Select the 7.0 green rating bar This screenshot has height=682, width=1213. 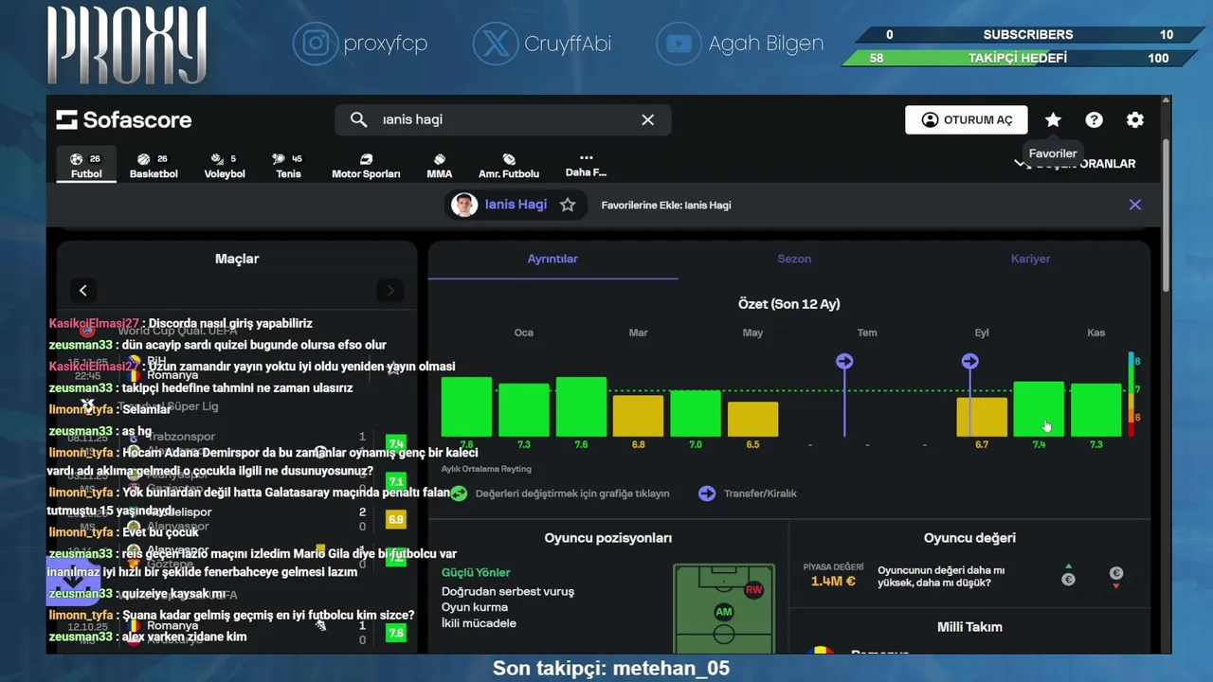point(696,413)
